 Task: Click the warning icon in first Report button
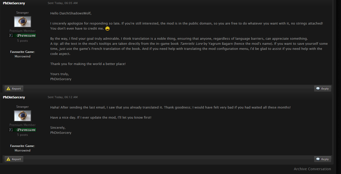point(8,89)
